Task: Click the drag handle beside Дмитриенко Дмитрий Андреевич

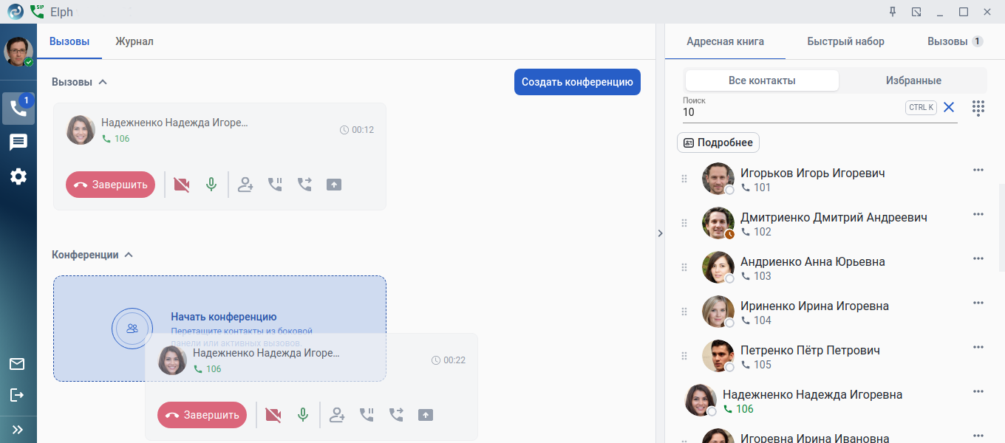Action: point(684,224)
